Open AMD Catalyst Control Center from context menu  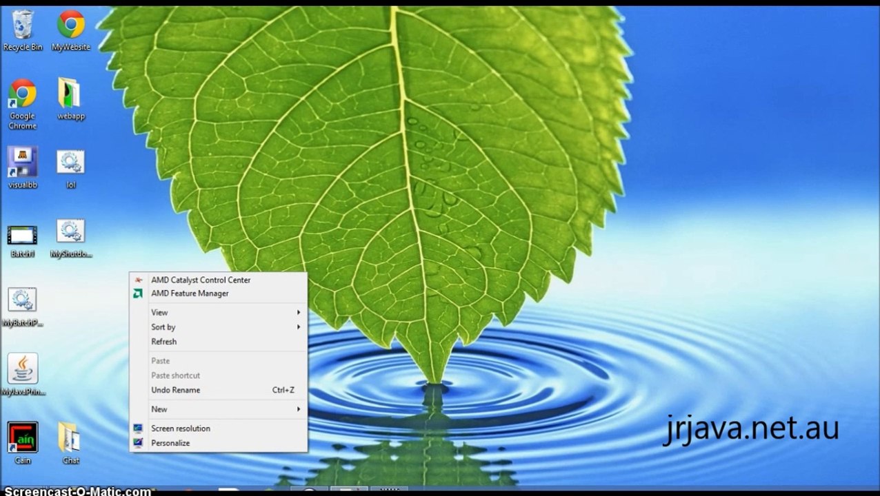pos(218,280)
